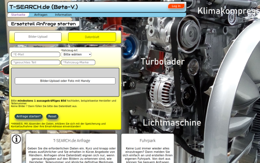Open the Information tab
The height and width of the screenshot is (163, 260).
coord(63,15)
